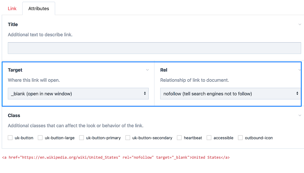This screenshot has height=173, width=304.
Task: Click into the Title text field
Action: 154,48
